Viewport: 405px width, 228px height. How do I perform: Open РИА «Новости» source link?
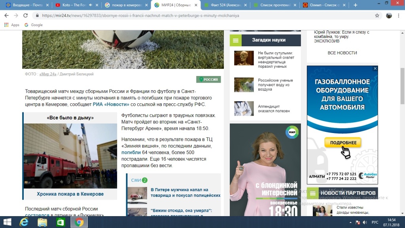[x=111, y=104]
